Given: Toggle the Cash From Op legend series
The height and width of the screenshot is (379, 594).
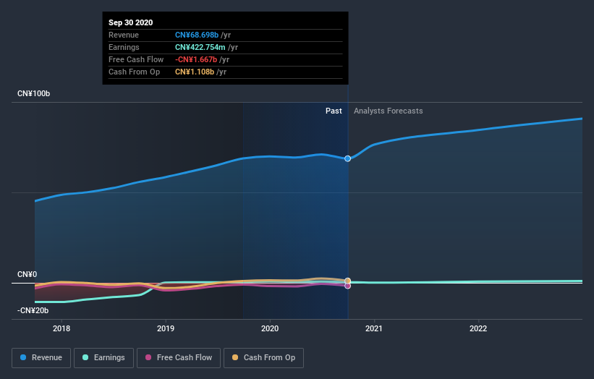Looking at the screenshot, I should (x=263, y=358).
